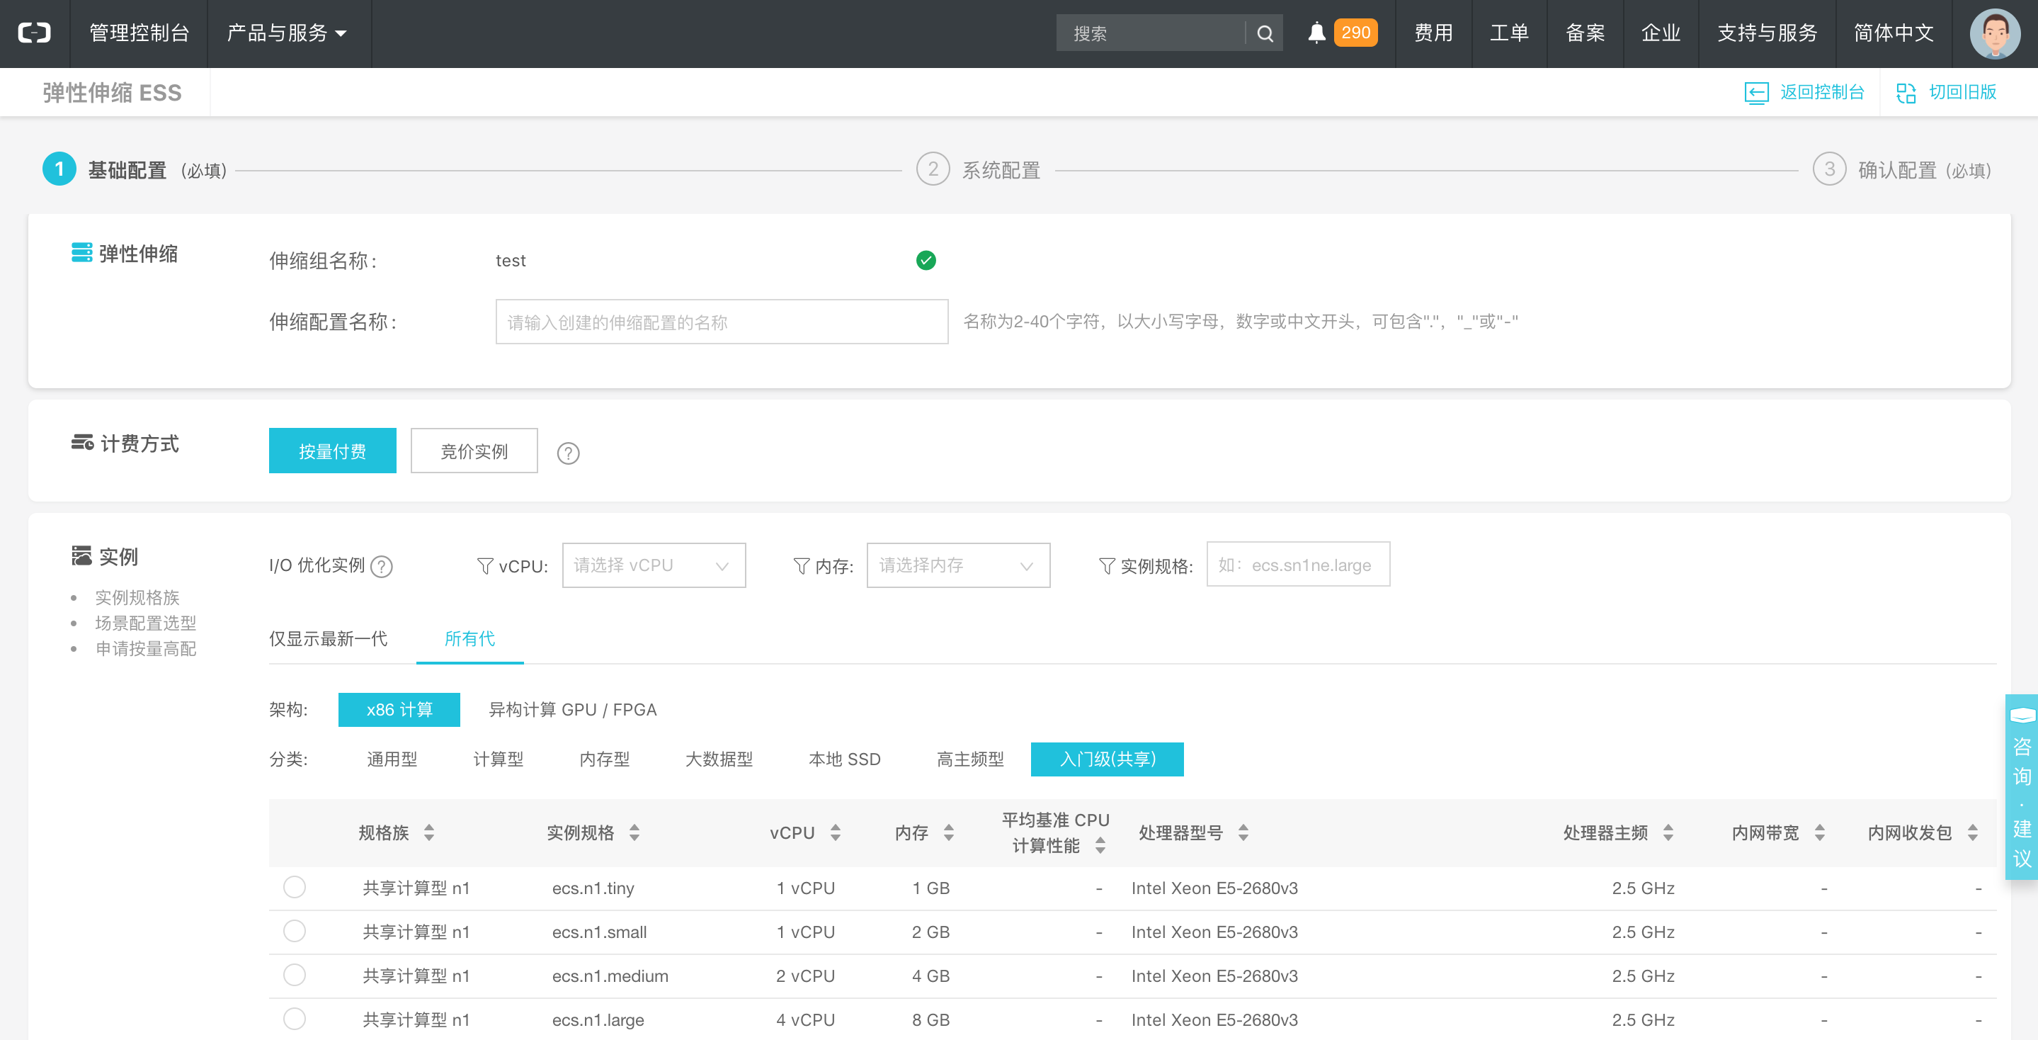Click the 管理控制台 home icon

tap(36, 33)
